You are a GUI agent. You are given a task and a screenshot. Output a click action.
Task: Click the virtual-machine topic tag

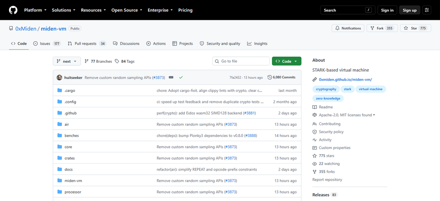pos(371,89)
